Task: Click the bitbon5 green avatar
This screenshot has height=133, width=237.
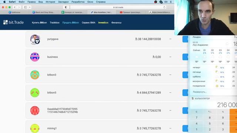Action: coord(35,93)
